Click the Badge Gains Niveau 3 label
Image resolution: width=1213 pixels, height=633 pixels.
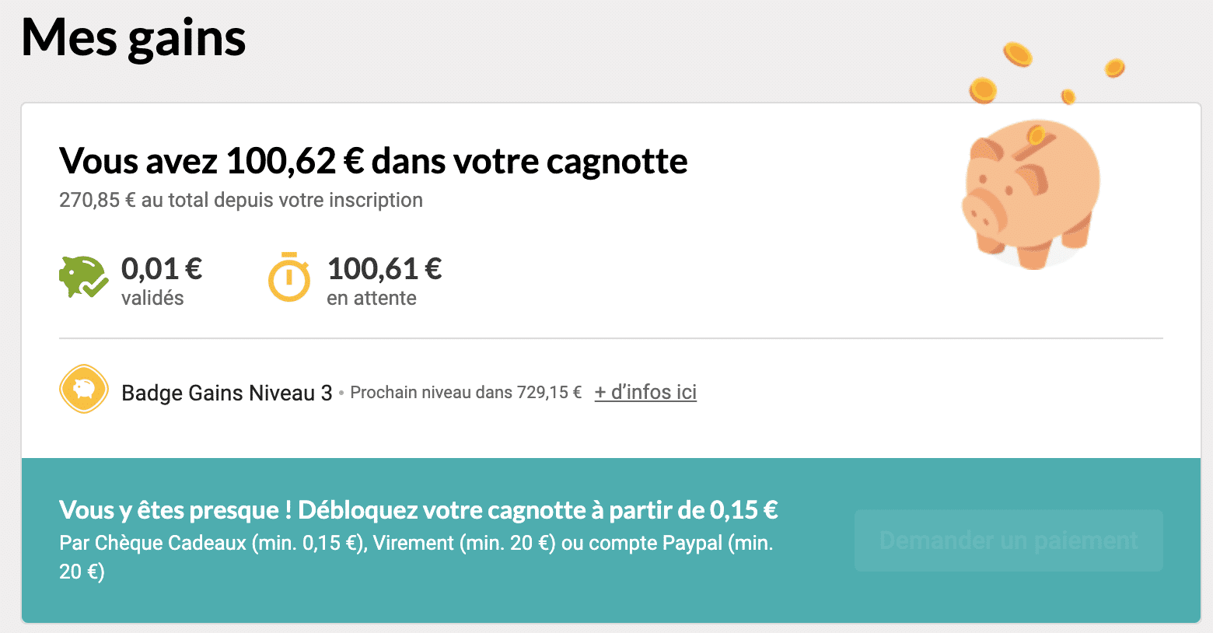click(227, 393)
